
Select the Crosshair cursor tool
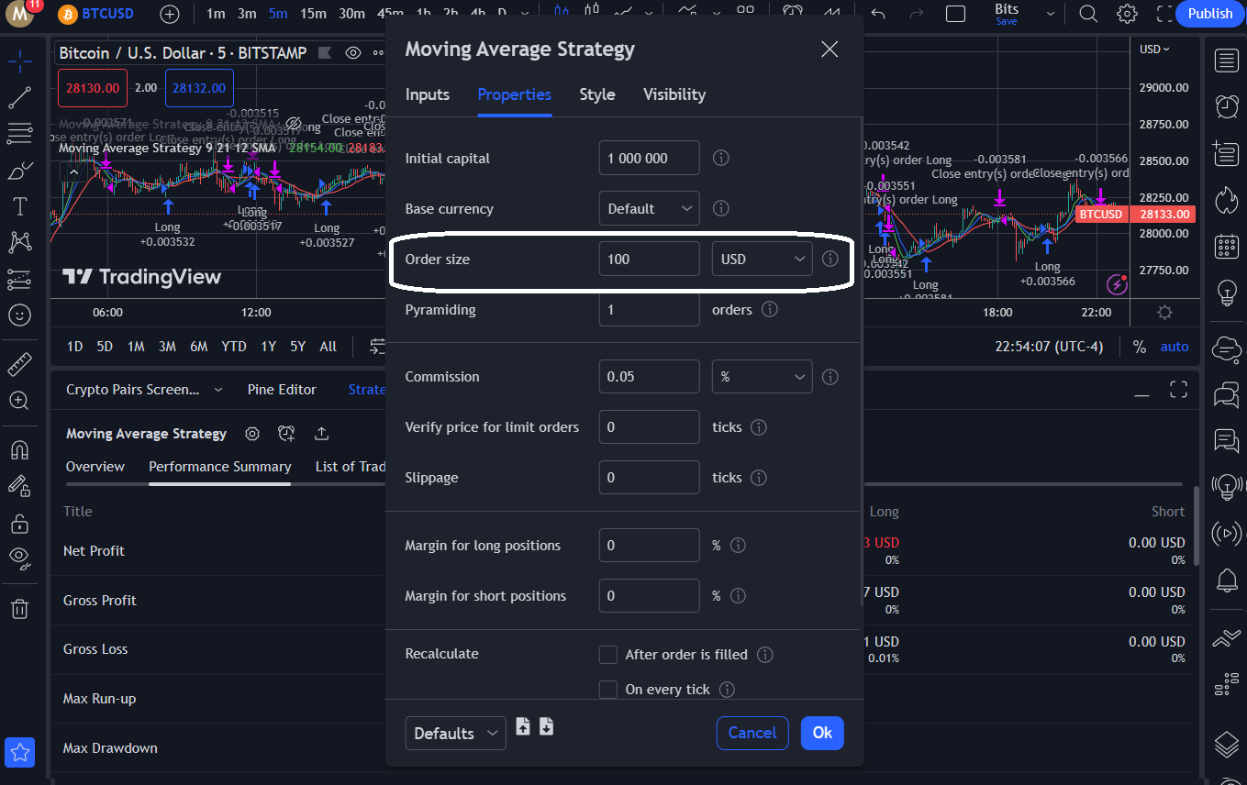point(20,61)
